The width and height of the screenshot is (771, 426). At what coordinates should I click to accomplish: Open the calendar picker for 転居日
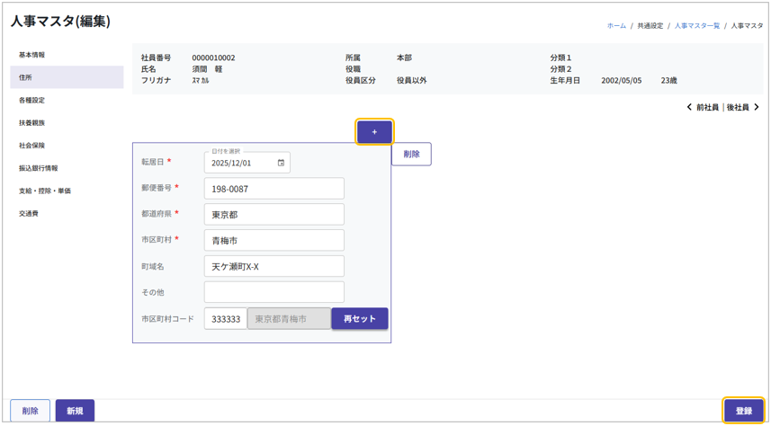(x=281, y=164)
